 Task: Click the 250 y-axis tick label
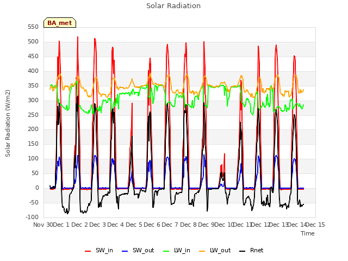pyautogui.click(x=33, y=115)
